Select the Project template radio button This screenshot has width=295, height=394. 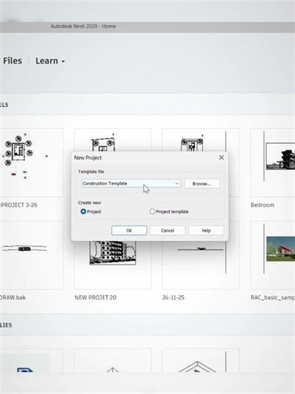[x=152, y=211]
